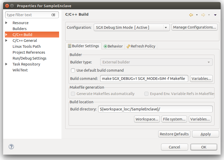Toggle Generate Makefiles automatically checkbox
The width and height of the screenshot is (224, 160).
(73, 94)
